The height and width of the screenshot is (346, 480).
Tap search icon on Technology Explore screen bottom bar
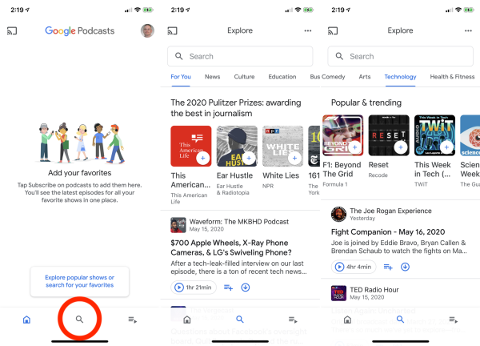[x=400, y=320]
